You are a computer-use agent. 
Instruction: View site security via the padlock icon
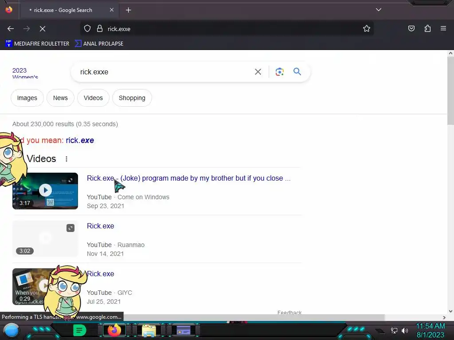click(x=100, y=29)
